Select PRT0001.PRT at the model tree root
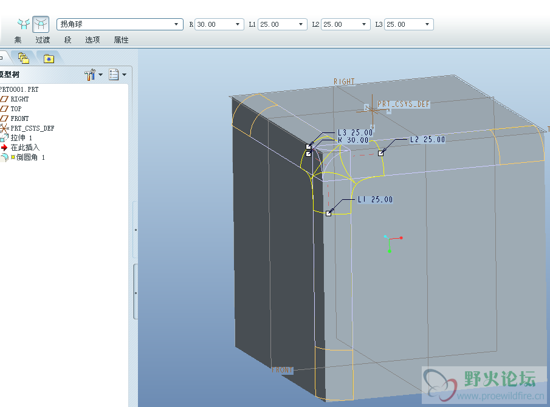550x407 pixels. [19, 89]
